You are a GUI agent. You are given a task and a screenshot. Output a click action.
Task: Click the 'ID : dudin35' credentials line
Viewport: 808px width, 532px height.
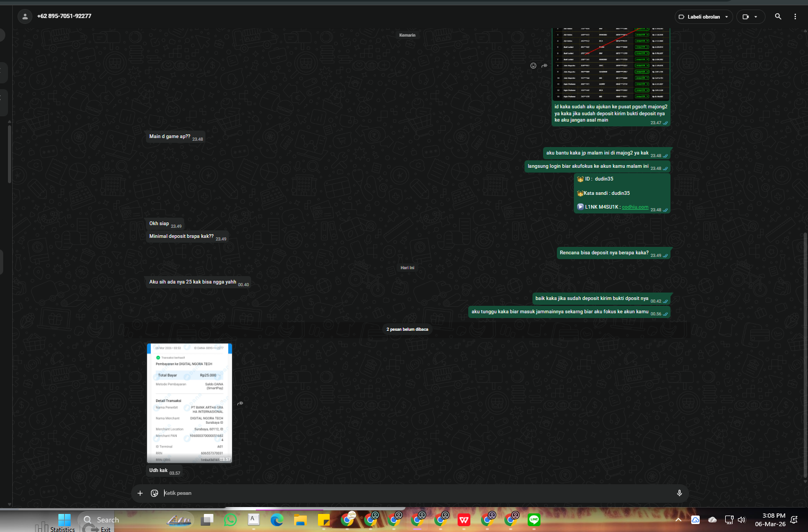click(595, 179)
